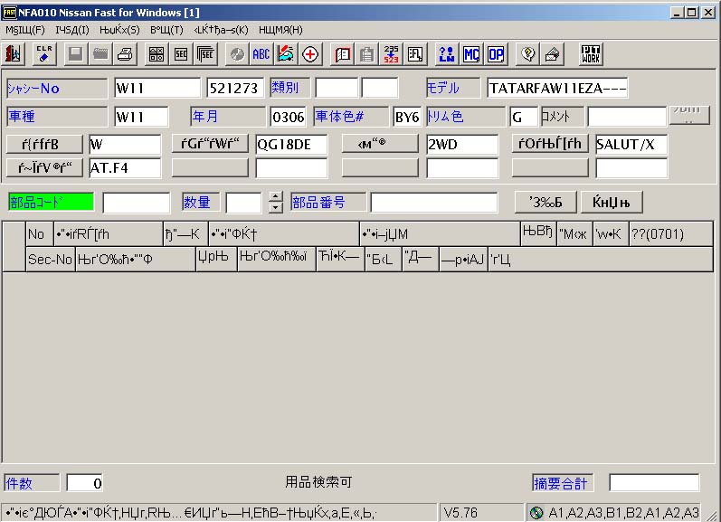The height and width of the screenshot is (522, 721).
Task: Click the grayed disc icon
Action: pos(237,54)
